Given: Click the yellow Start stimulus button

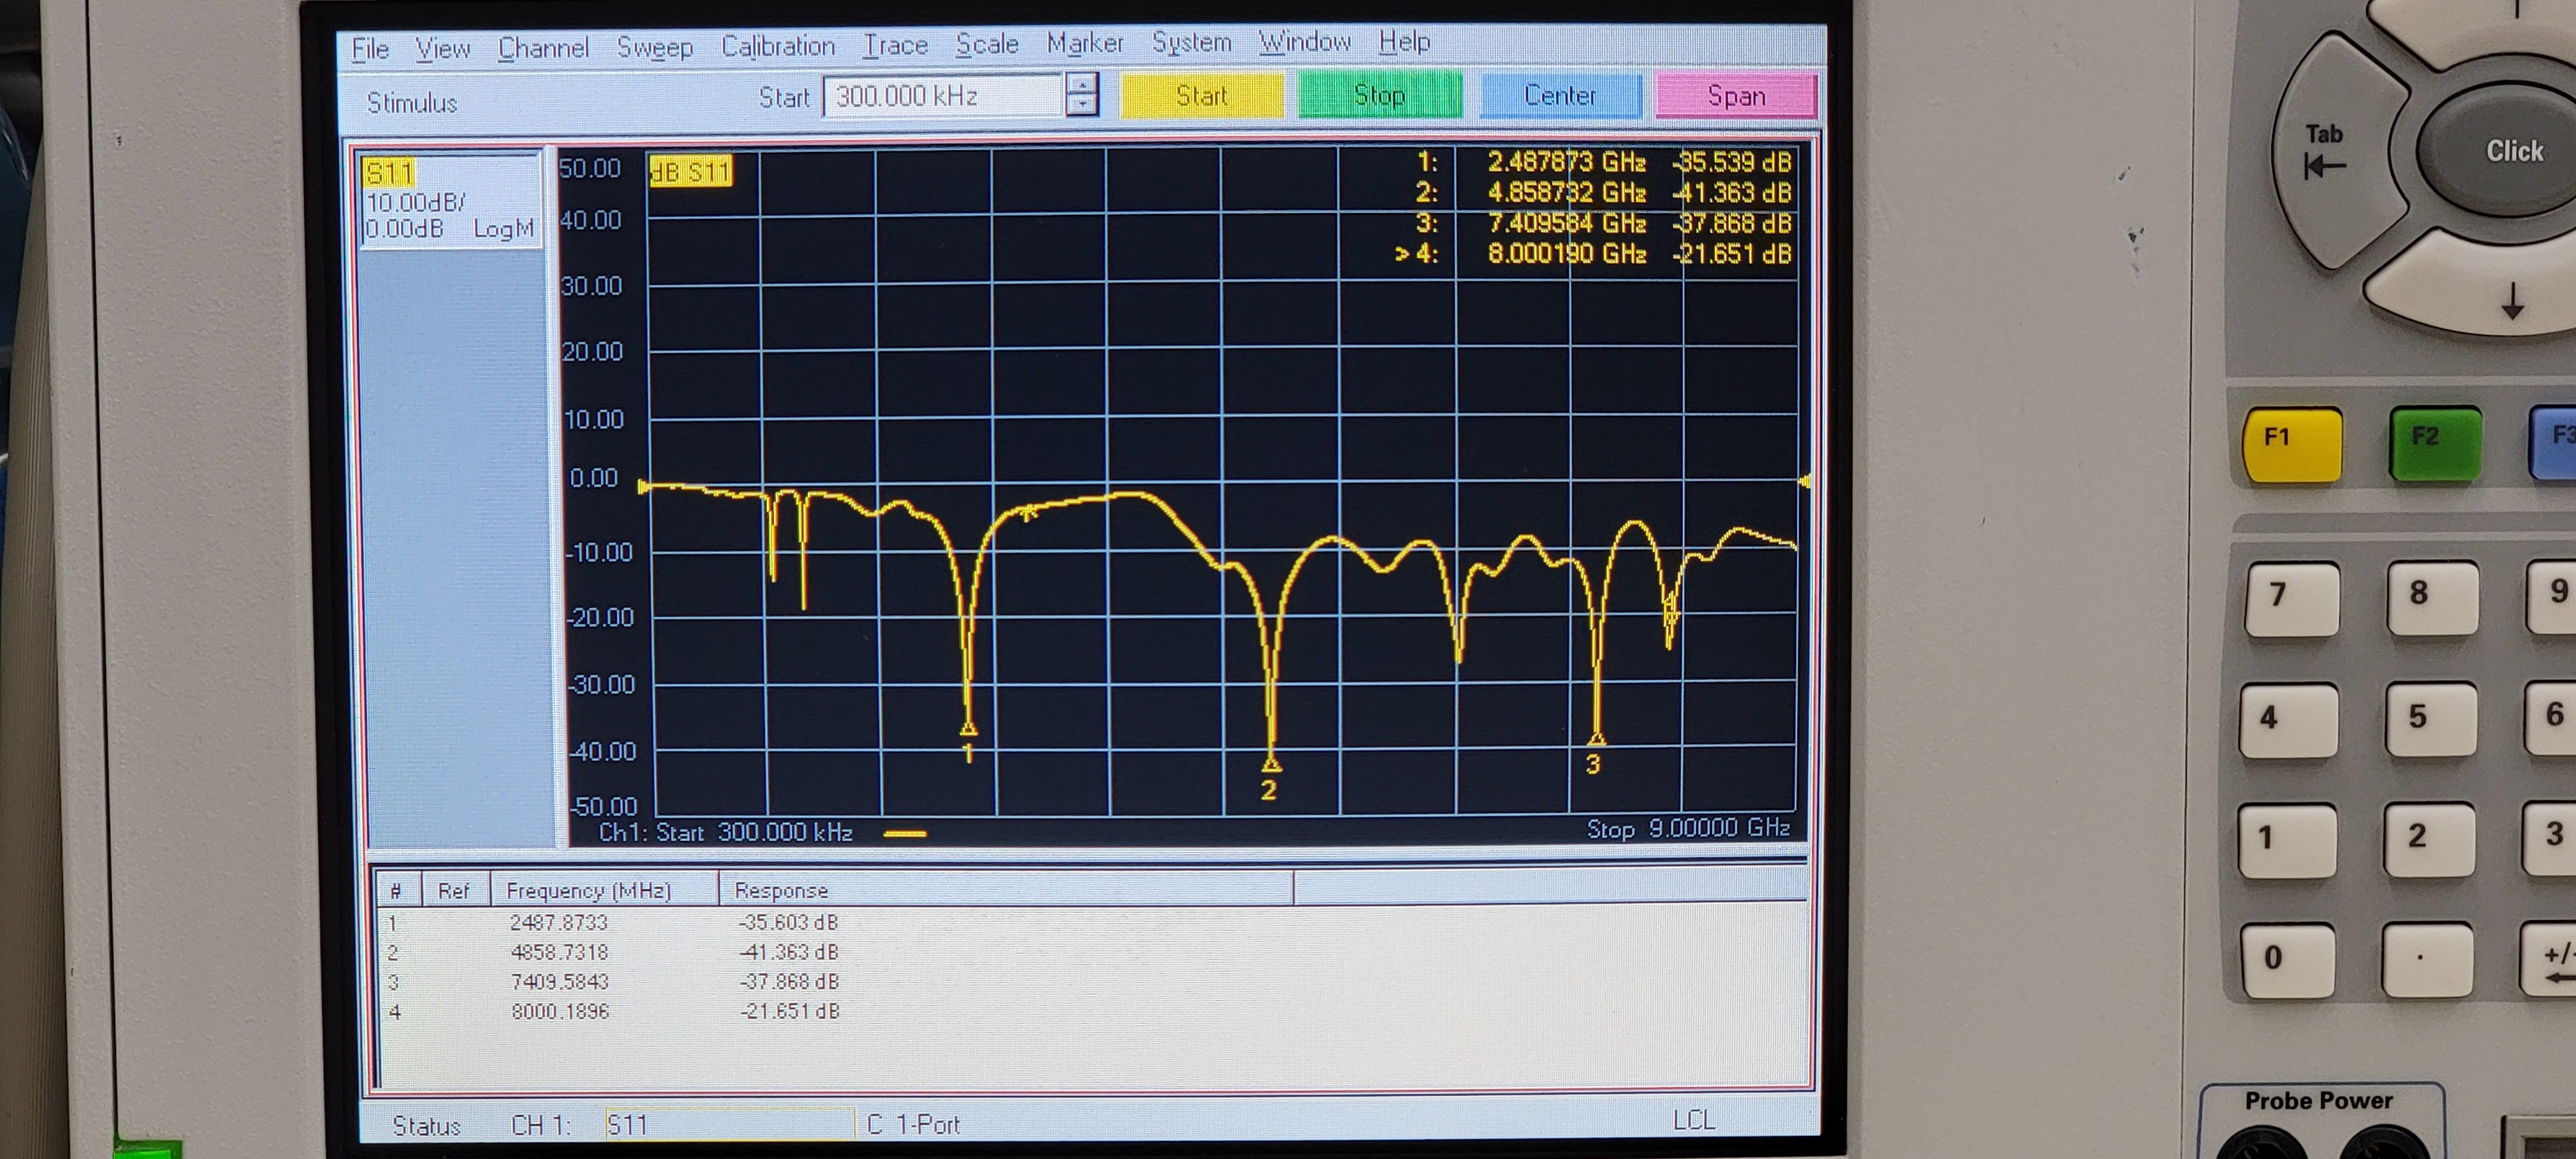Looking at the screenshot, I should pos(1201,96).
